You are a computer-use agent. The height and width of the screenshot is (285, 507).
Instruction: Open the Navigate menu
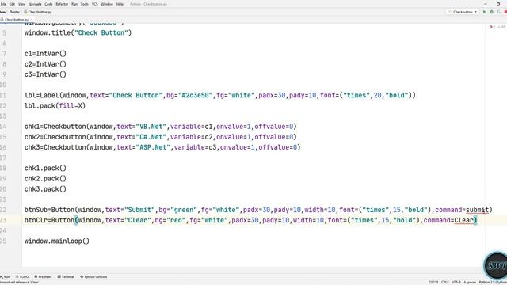pyautogui.click(x=35, y=4)
